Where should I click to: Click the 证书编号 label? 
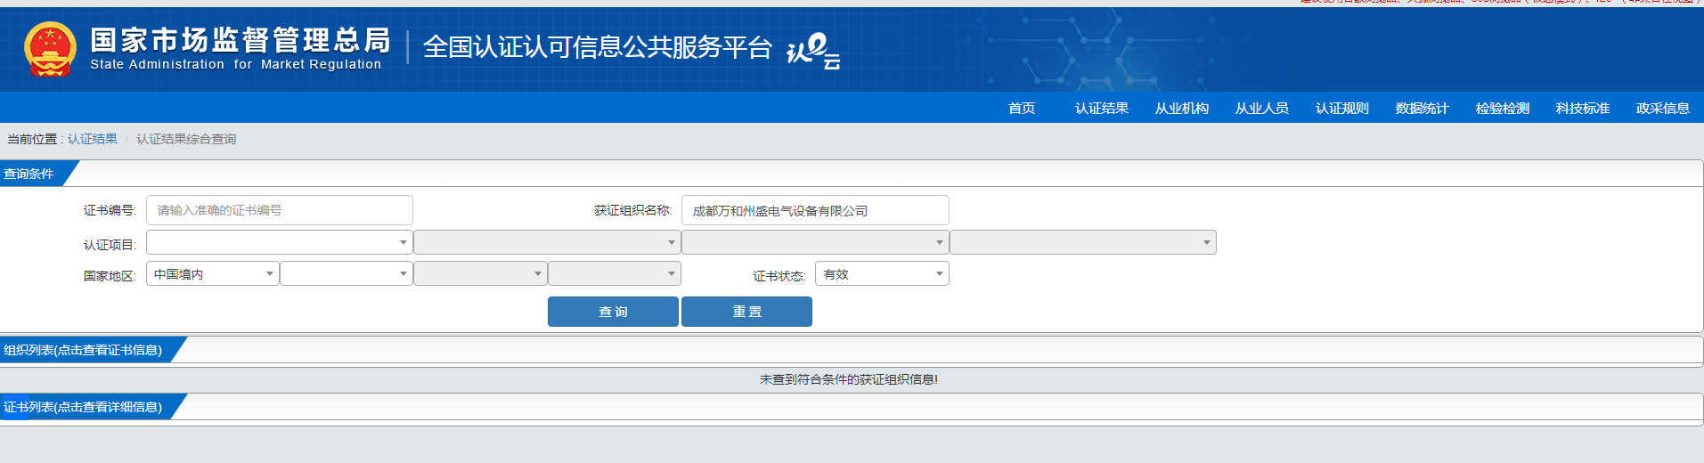click(110, 210)
